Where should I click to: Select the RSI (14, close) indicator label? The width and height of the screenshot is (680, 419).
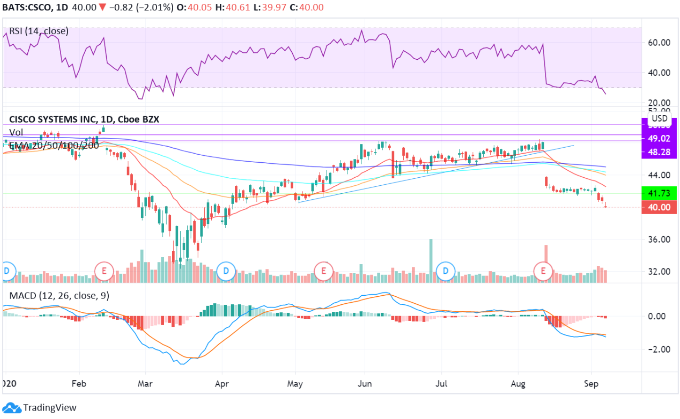coord(39,31)
